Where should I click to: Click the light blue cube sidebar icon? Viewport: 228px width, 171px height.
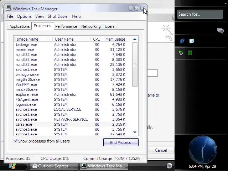[x=192, y=41]
